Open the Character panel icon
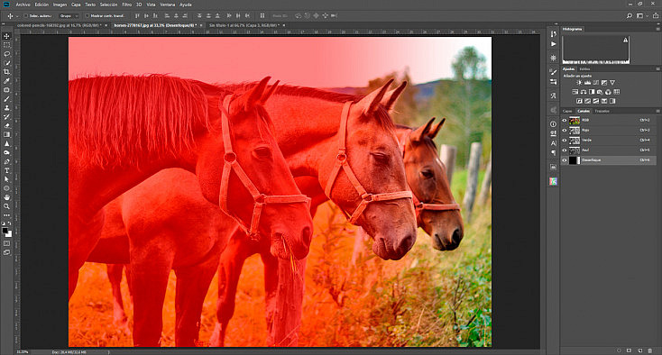The image size is (662, 355). coord(554,143)
